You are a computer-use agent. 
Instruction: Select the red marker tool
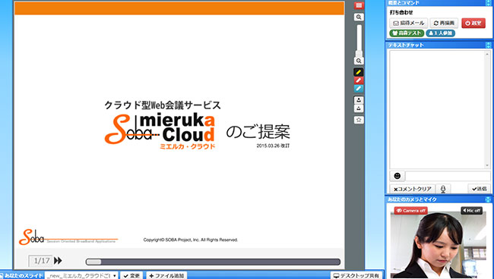(359, 80)
